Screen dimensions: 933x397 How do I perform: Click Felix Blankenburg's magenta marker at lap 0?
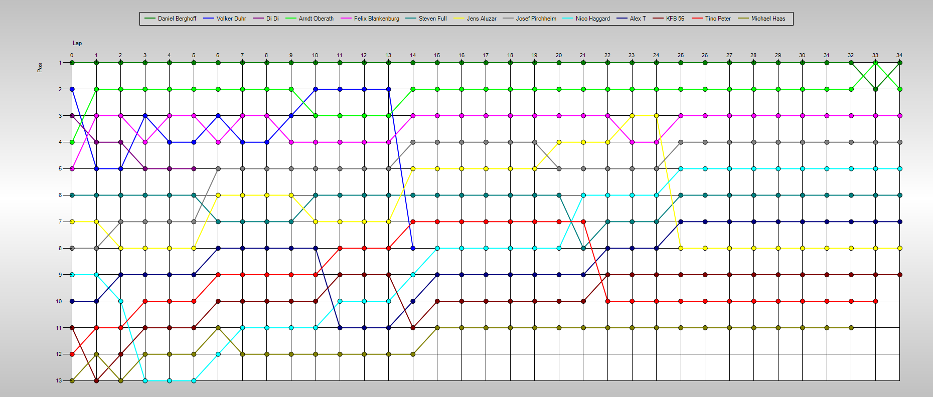[72, 168]
